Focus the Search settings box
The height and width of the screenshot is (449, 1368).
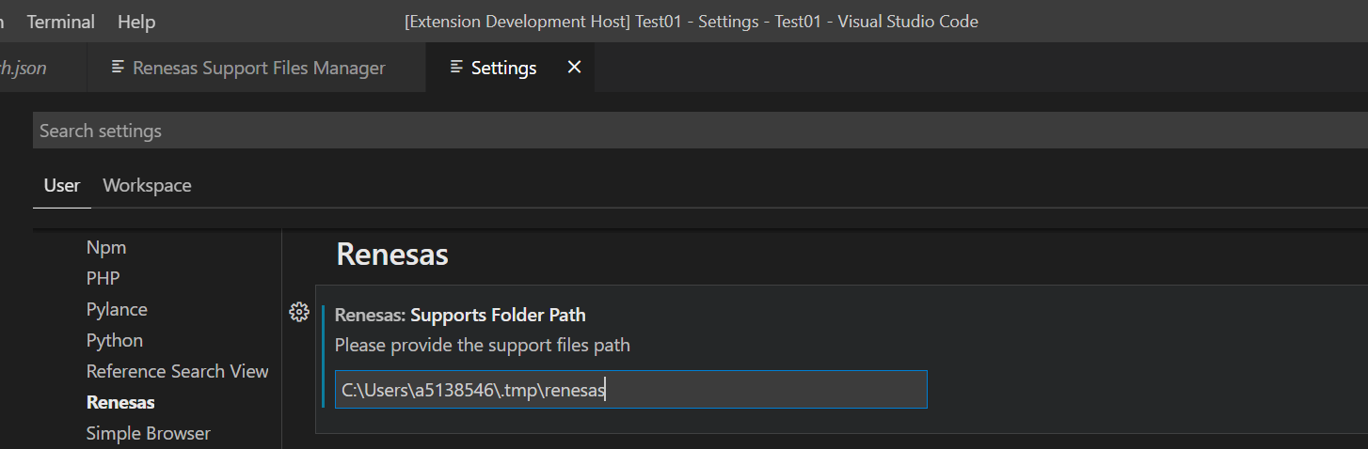pos(700,131)
